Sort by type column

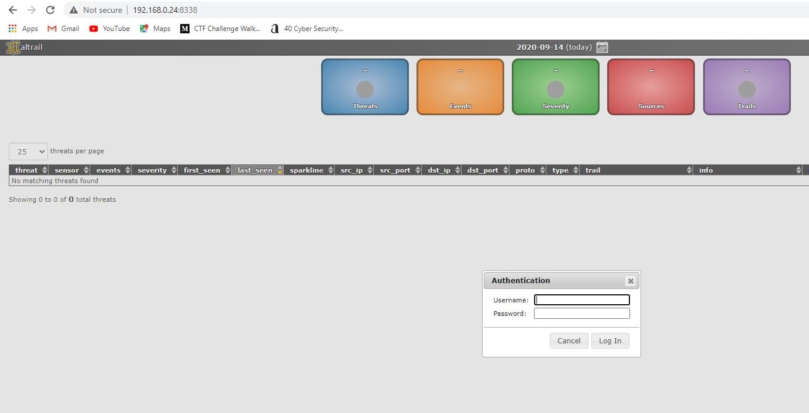click(563, 170)
